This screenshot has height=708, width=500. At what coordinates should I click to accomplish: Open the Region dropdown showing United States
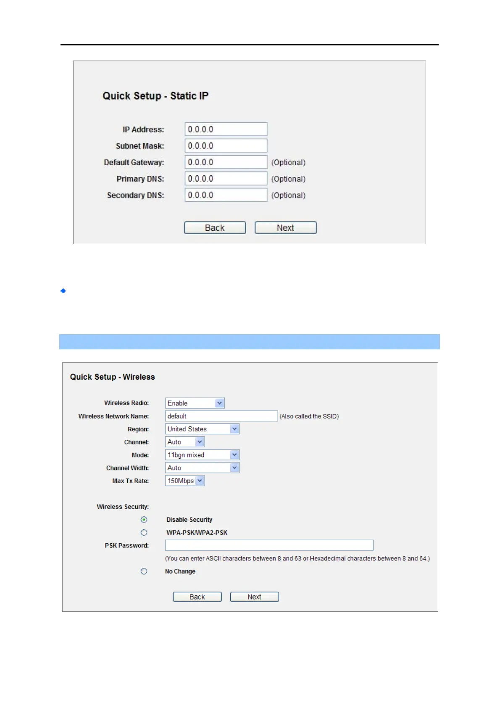click(x=202, y=429)
